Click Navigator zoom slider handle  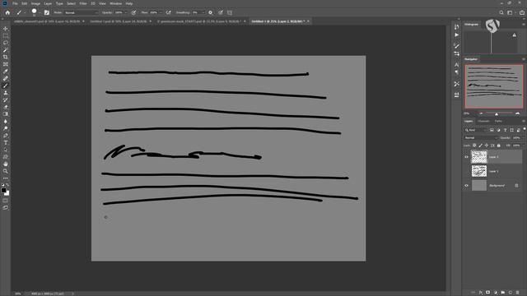pyautogui.click(x=497, y=113)
